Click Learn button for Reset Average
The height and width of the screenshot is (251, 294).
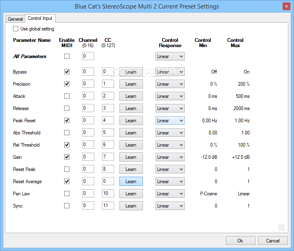[x=131, y=182]
